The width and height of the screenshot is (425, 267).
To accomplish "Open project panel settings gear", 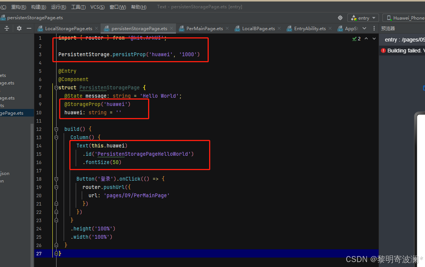I will pos(19,28).
